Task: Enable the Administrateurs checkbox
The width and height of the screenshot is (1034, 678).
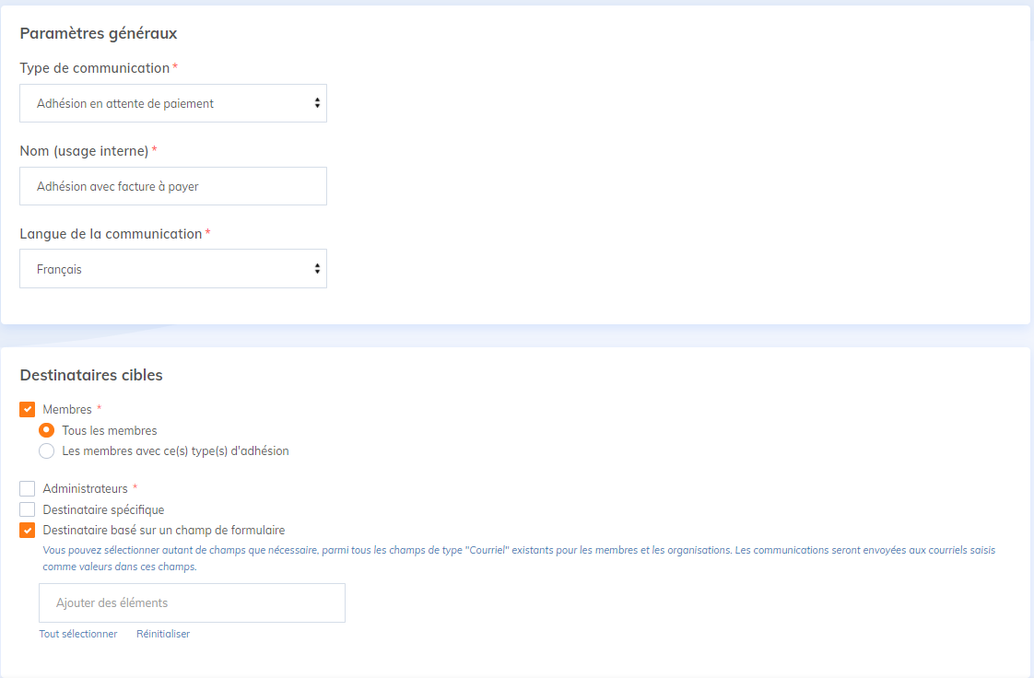Action: point(28,488)
